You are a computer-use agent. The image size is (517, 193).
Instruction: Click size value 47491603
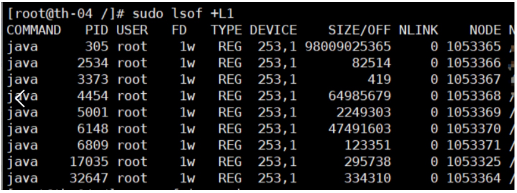coord(359,129)
